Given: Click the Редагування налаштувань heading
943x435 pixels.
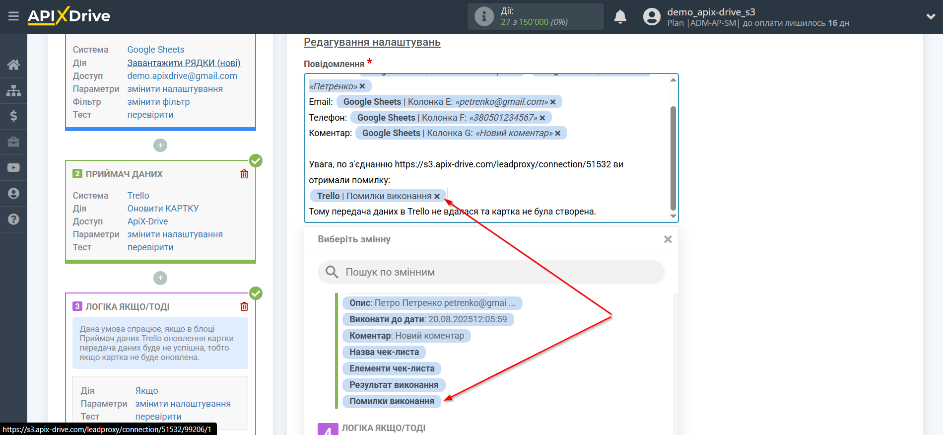Looking at the screenshot, I should 372,42.
